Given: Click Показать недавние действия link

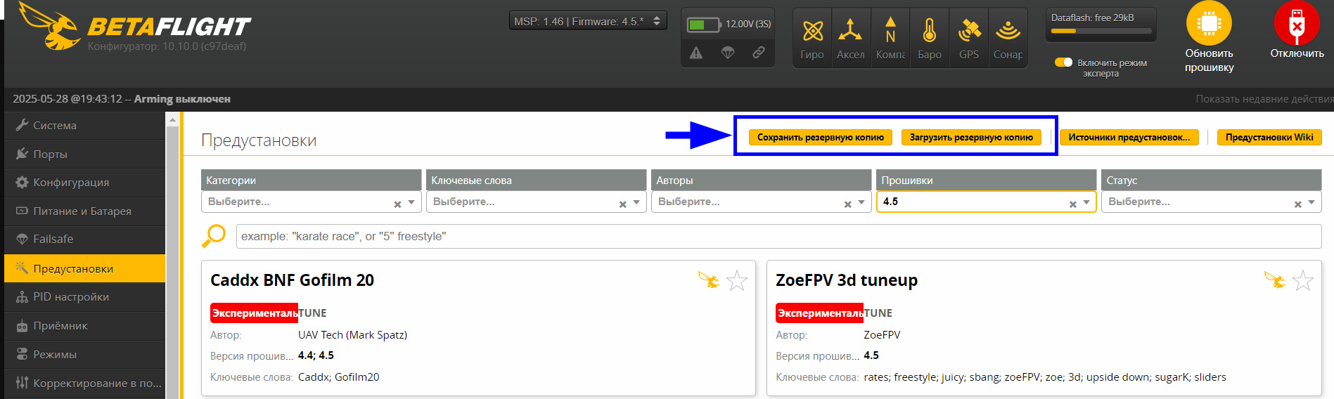Looking at the screenshot, I should pyautogui.click(x=1264, y=99).
